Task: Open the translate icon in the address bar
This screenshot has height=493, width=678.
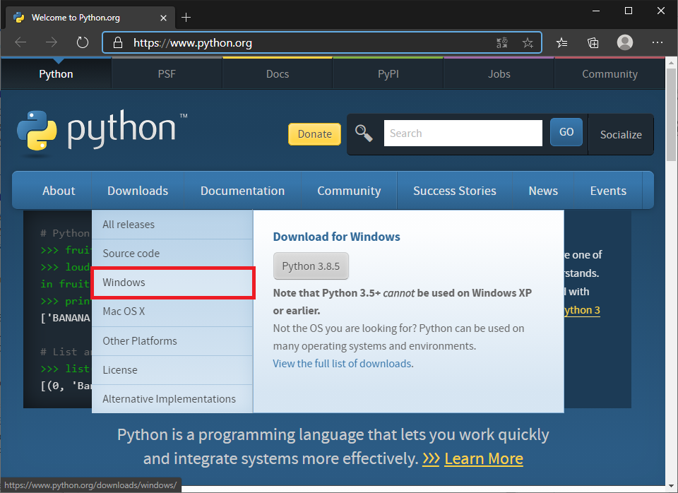Action: click(502, 43)
